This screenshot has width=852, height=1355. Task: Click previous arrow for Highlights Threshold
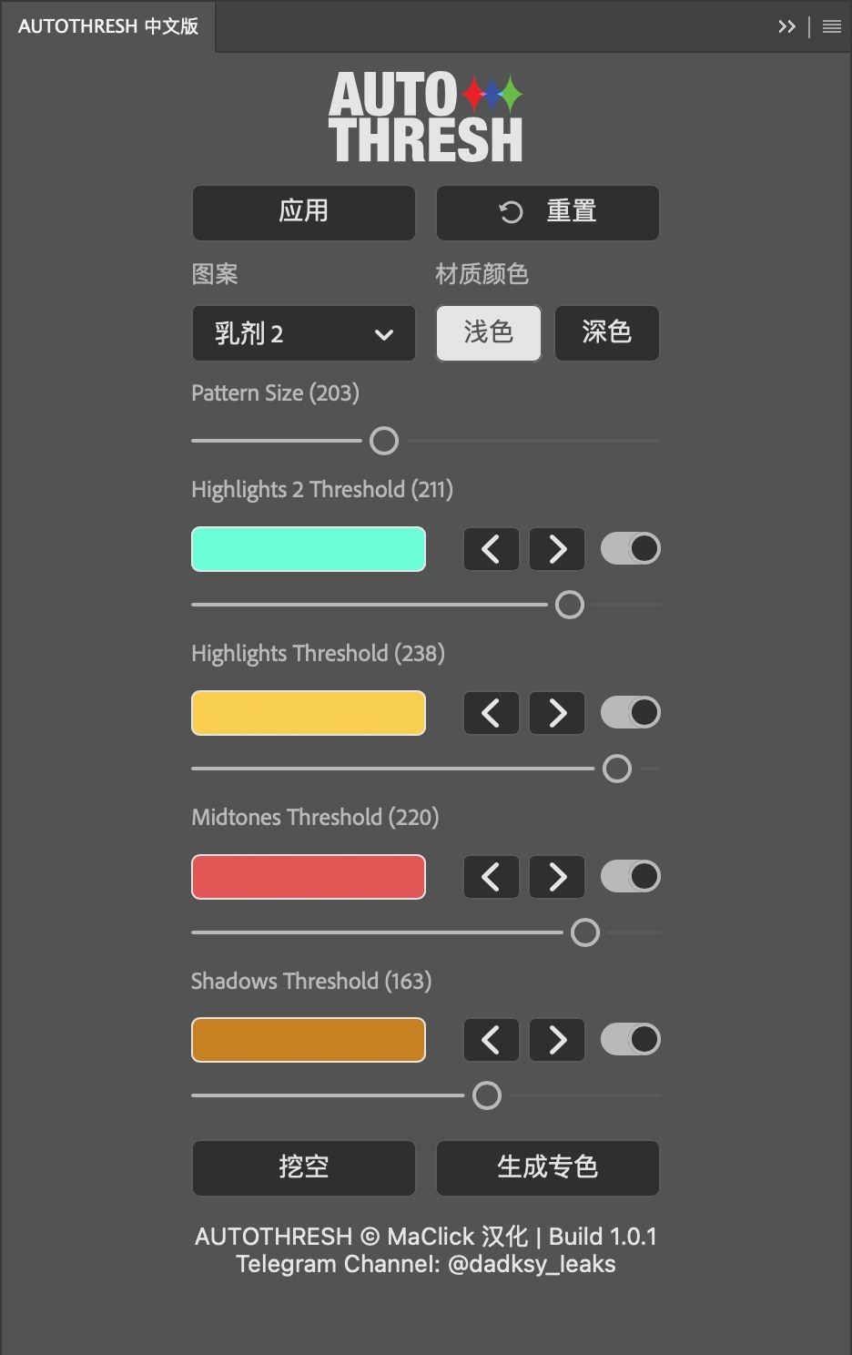coord(491,713)
